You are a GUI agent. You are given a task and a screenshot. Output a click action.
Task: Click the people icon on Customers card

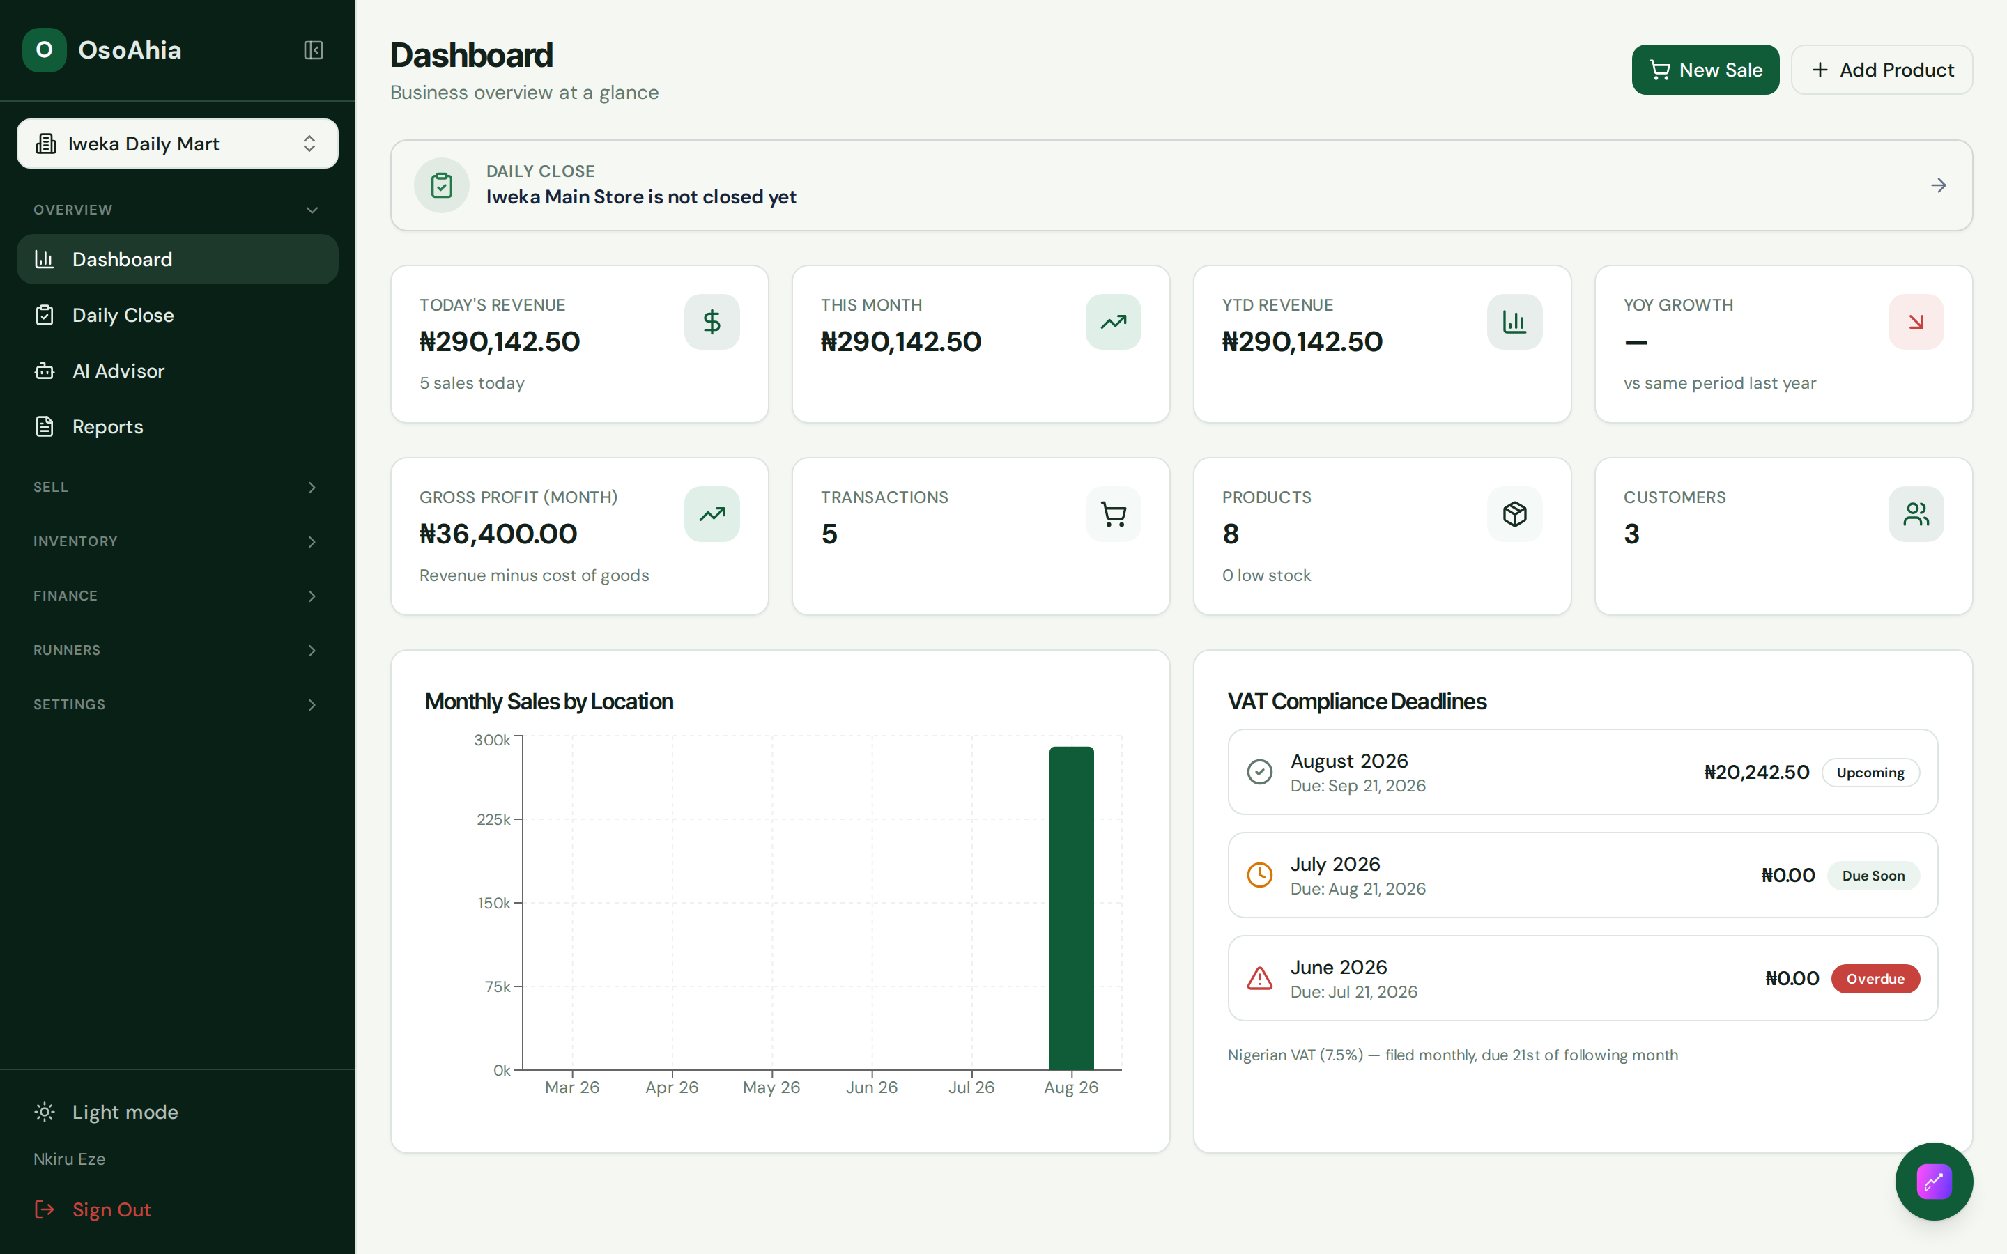(x=1916, y=514)
